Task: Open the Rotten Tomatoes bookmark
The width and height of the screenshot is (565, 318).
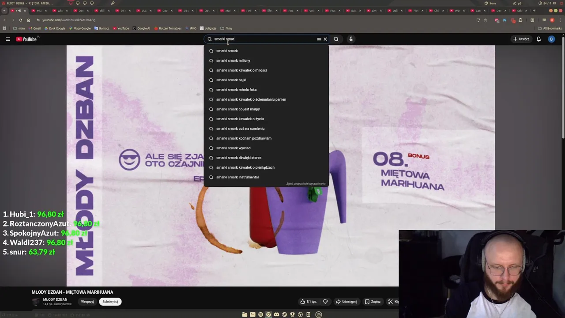Action: (168, 28)
